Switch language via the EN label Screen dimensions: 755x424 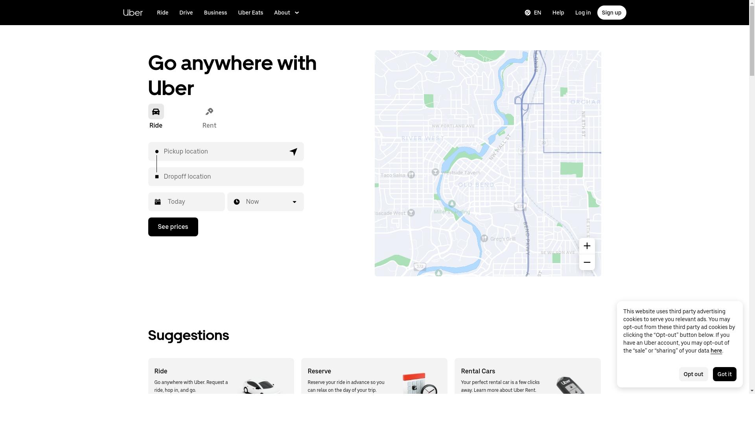(538, 13)
